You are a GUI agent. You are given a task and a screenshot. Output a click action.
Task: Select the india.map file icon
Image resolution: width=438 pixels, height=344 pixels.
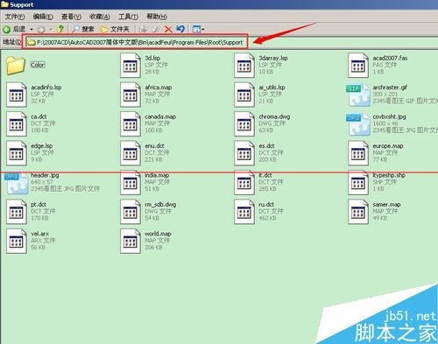coord(131,183)
